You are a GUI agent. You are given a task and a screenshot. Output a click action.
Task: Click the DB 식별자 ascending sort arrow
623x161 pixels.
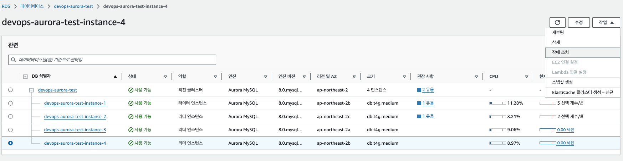click(115, 77)
